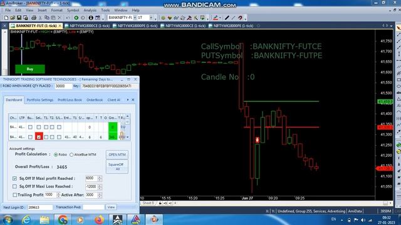Screen dimensions: 401x225
Task: Uncheck Sq.Off If Maxi profit Reached checkbox
Action: click(x=14, y=178)
